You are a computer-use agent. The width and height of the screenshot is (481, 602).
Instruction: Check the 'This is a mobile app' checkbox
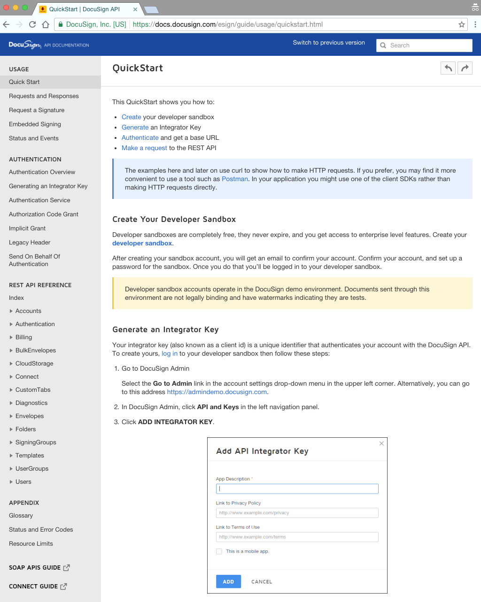click(x=219, y=551)
